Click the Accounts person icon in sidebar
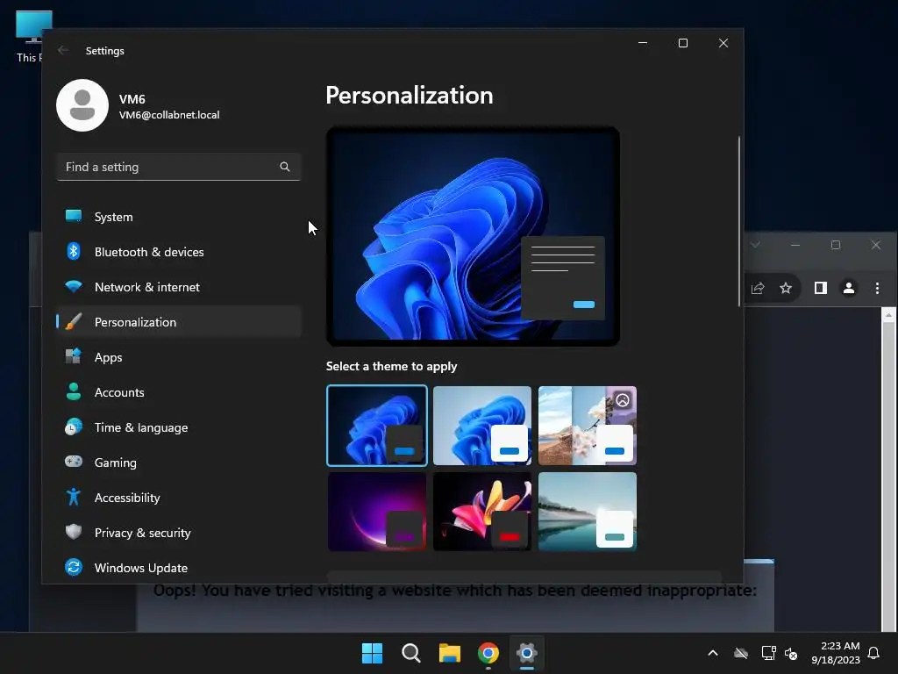Viewport: 898px width, 674px height. tap(74, 391)
